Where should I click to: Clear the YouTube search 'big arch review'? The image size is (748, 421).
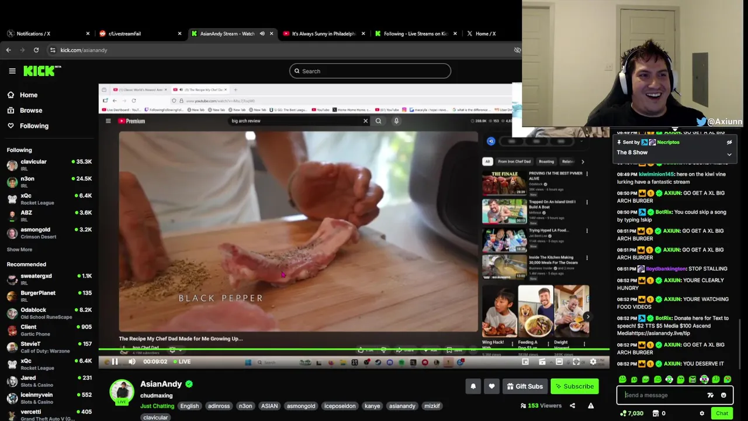366,121
